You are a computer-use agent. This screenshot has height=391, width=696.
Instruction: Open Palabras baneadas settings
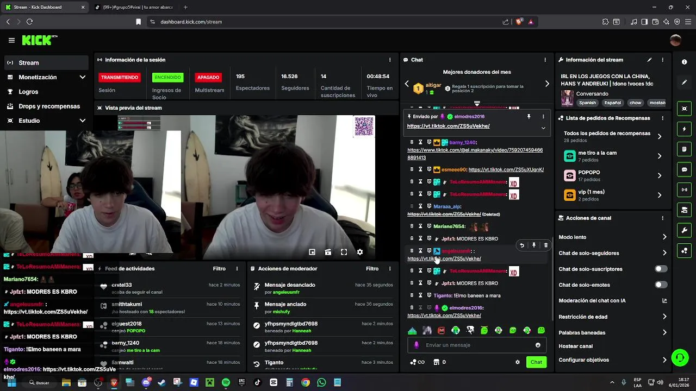tap(613, 332)
